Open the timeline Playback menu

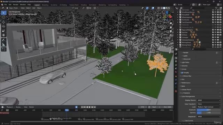[x=10, y=107]
